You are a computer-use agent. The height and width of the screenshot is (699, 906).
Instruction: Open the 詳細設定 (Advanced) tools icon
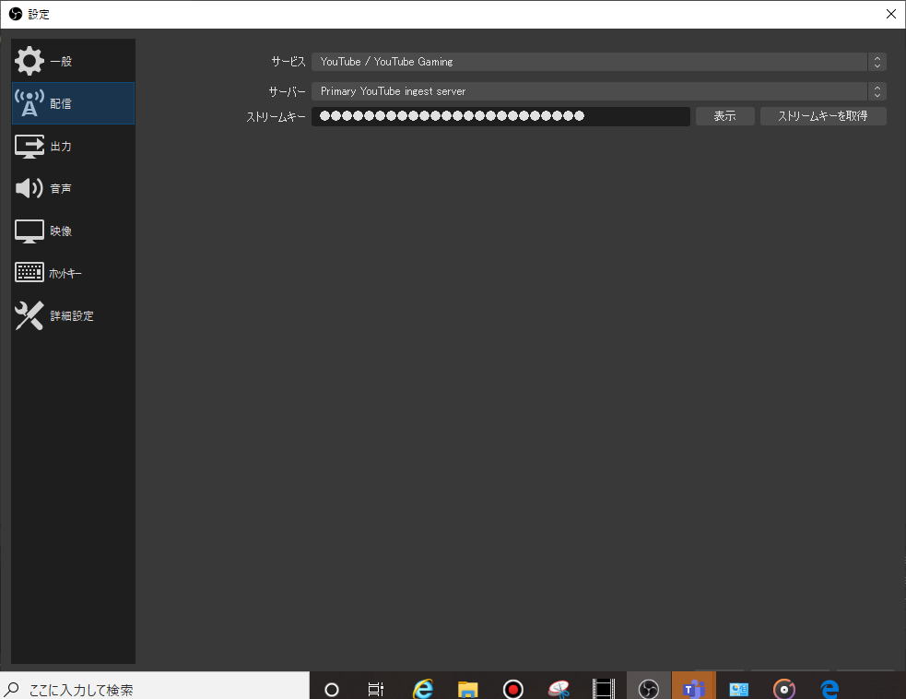click(29, 315)
